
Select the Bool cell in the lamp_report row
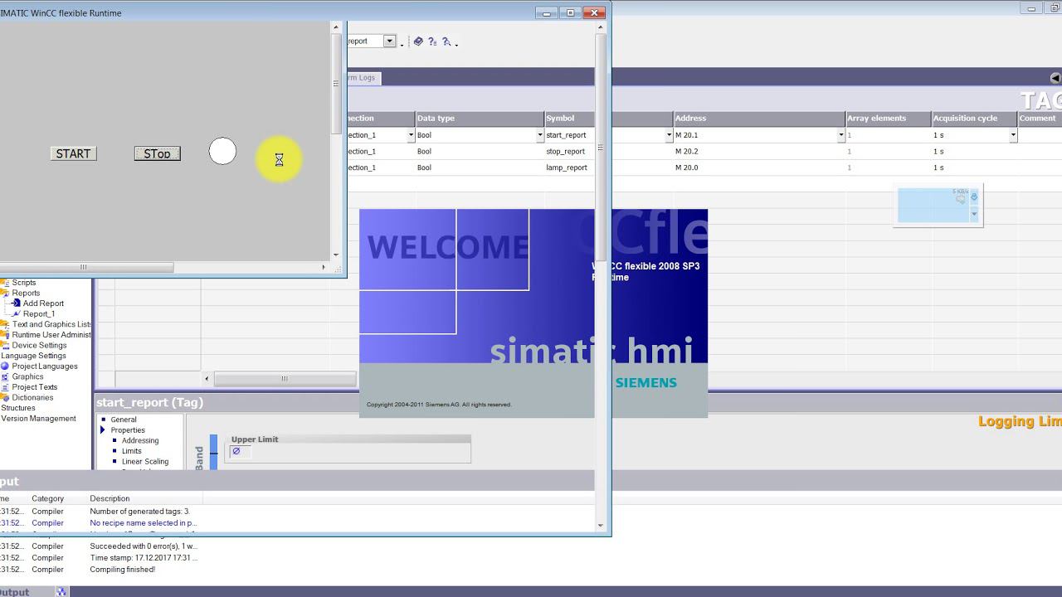480,167
